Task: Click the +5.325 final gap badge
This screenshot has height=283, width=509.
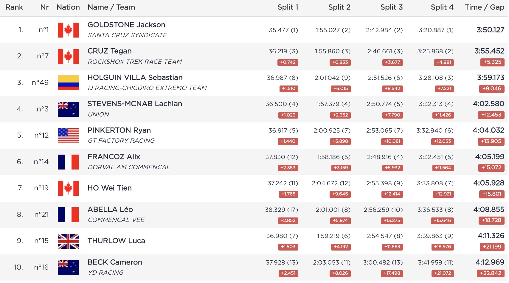Action: click(x=492, y=62)
